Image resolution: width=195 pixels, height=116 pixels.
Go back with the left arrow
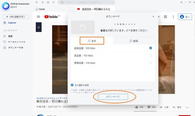(37, 2)
